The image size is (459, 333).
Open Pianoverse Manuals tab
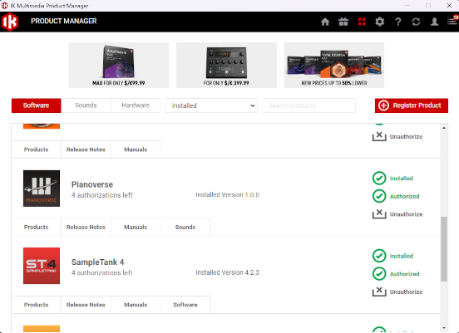(136, 228)
